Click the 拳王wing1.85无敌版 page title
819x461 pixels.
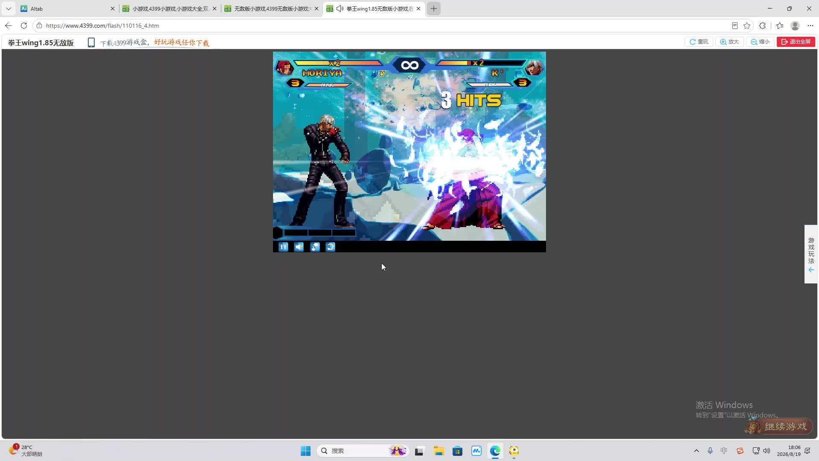[x=41, y=43]
